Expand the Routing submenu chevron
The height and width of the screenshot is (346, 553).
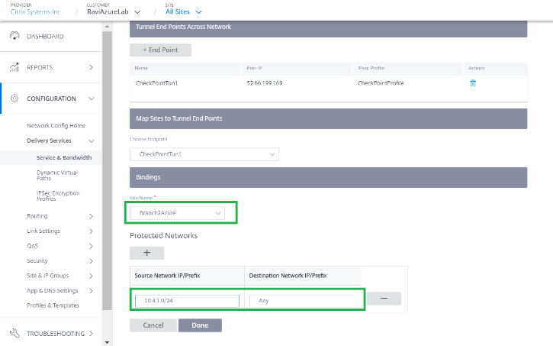coord(91,216)
